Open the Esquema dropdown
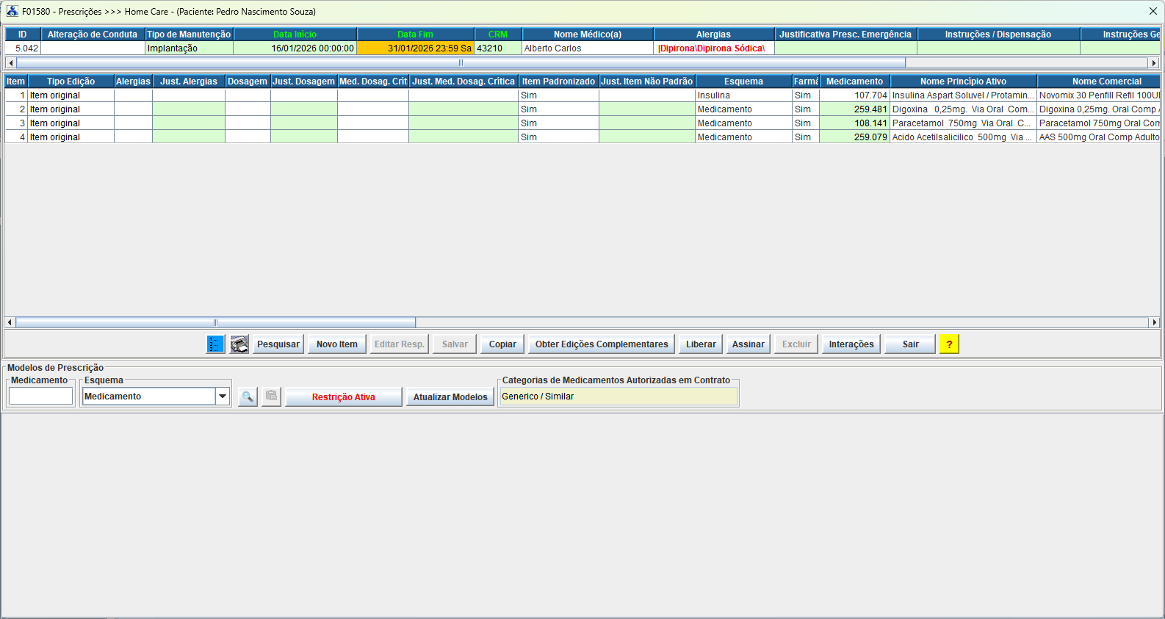 coord(222,397)
